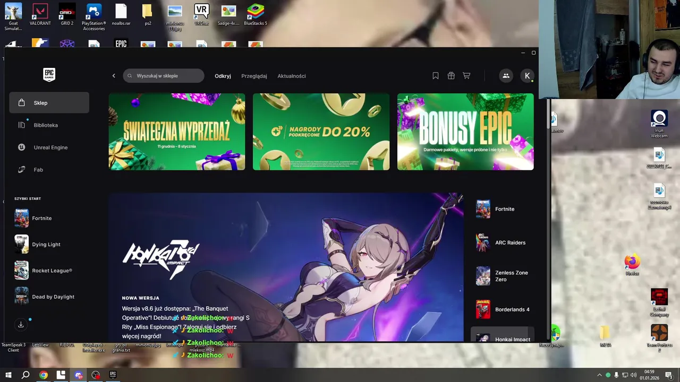This screenshot has height=382, width=680.
Task: Open downloads icon at sidebar bottom
Action: [21, 325]
